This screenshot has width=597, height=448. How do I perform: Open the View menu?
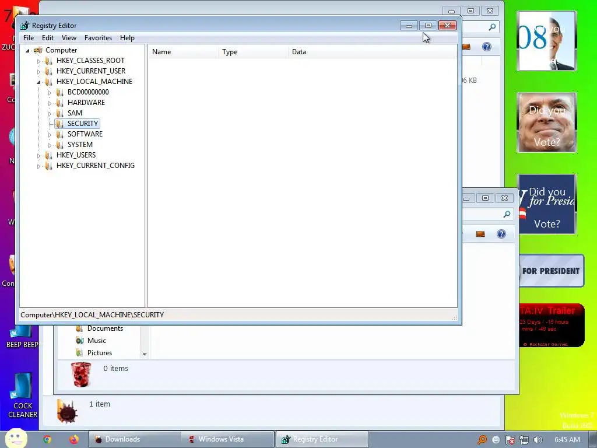pos(69,38)
